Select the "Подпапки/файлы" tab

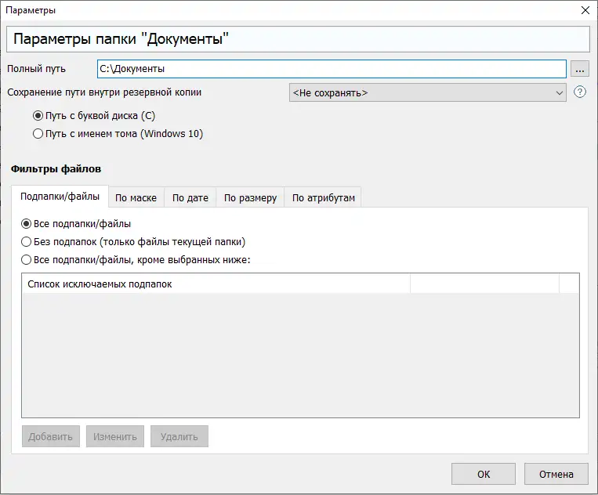[x=60, y=197]
